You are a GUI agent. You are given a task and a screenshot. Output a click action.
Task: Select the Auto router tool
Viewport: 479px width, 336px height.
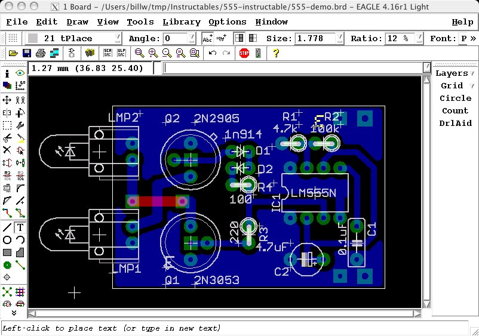[20, 292]
